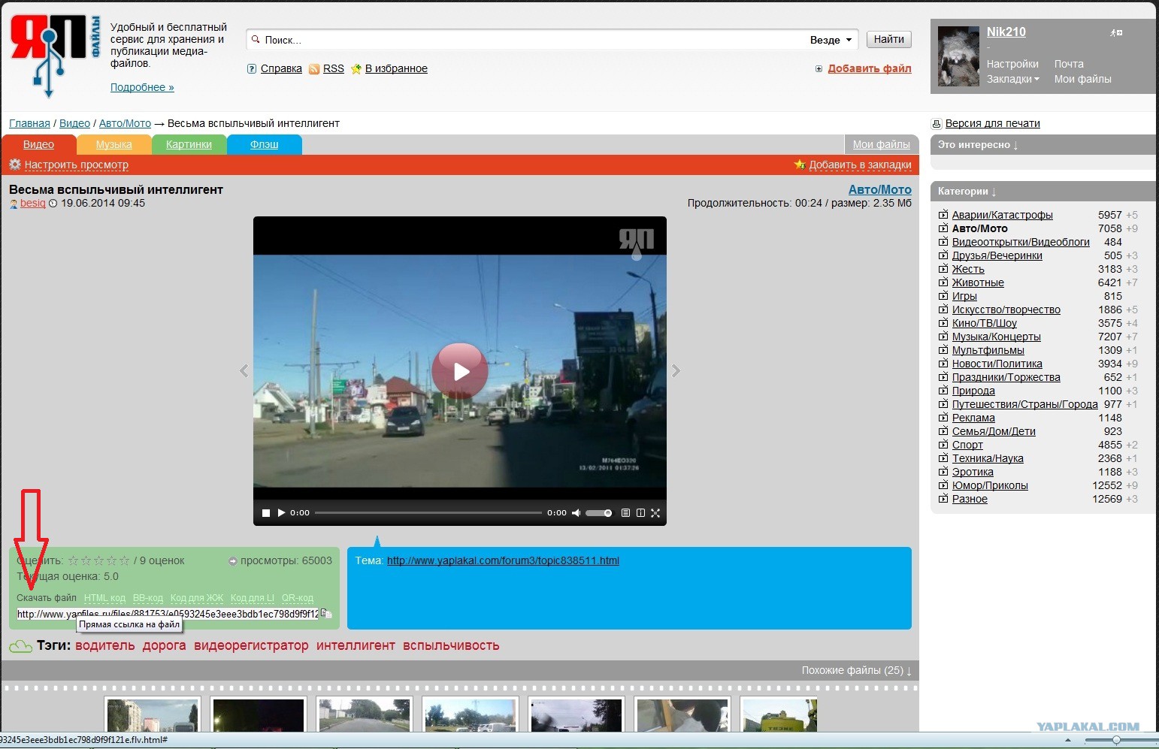Click the besiq author link
The image size is (1159, 749).
coord(33,203)
